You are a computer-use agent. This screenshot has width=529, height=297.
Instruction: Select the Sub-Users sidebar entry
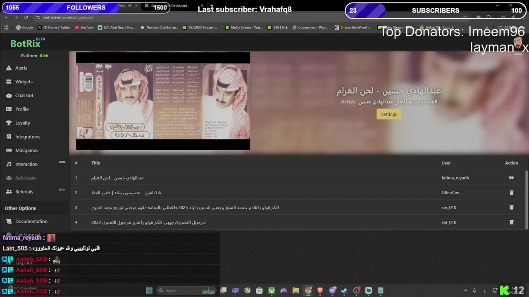pos(26,178)
